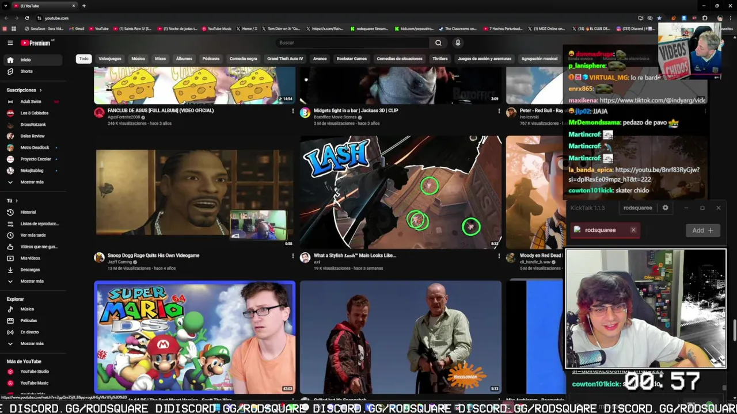Open YouTube Music bookmark
The width and height of the screenshot is (737, 414).
tap(217, 29)
